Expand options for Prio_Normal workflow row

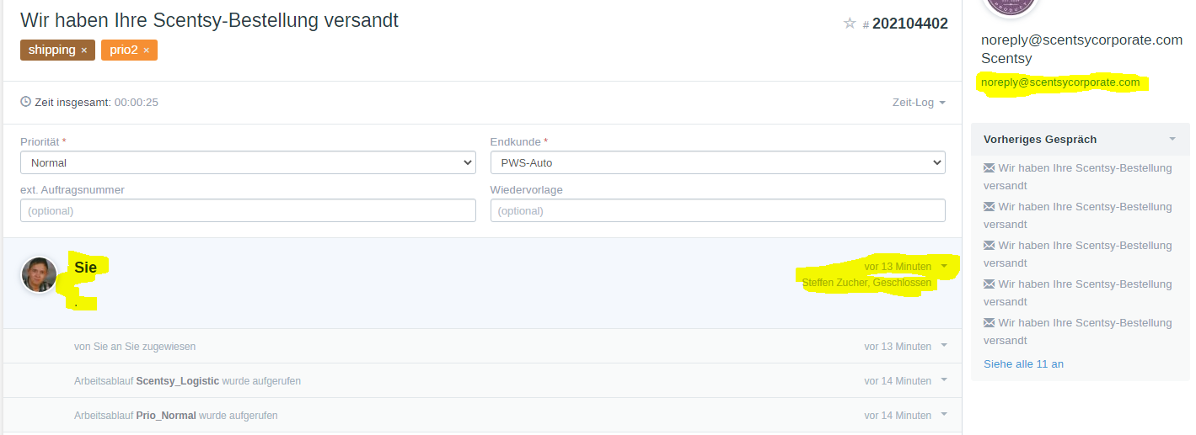coord(944,415)
